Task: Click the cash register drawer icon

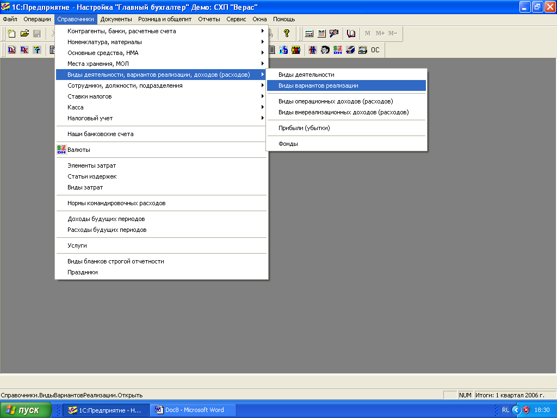Action: tap(363, 50)
